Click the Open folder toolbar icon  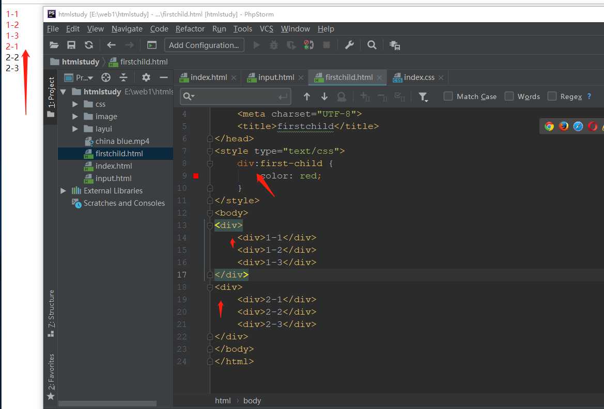point(54,45)
